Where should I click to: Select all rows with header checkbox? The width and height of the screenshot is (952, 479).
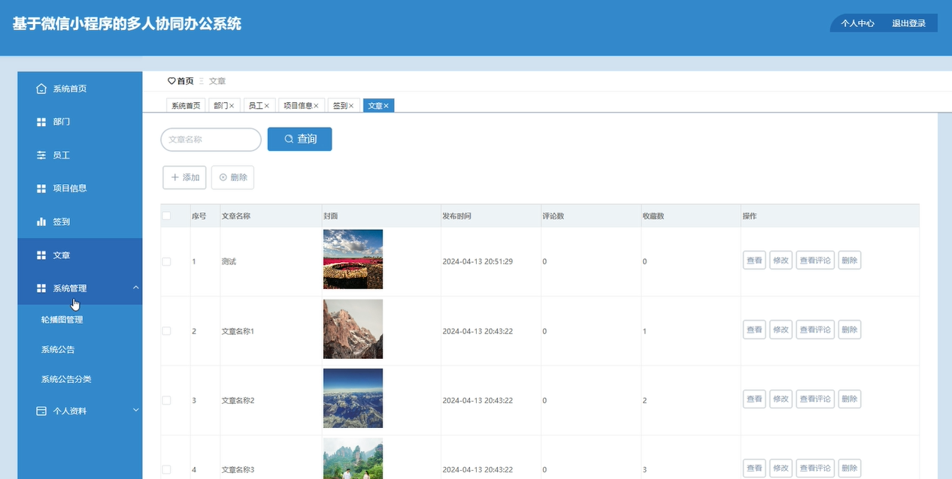pyautogui.click(x=167, y=216)
